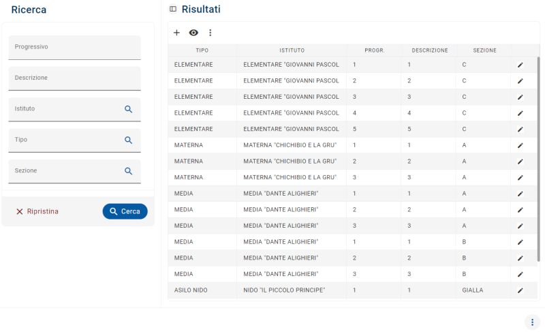545x332 pixels.
Task: Edit MATERNA row with progressivo 1
Action: (x=520, y=145)
